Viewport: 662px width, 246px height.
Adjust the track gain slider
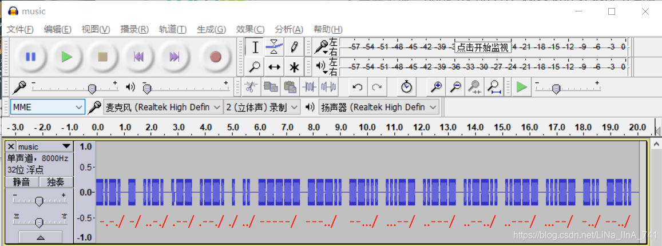tap(39, 201)
